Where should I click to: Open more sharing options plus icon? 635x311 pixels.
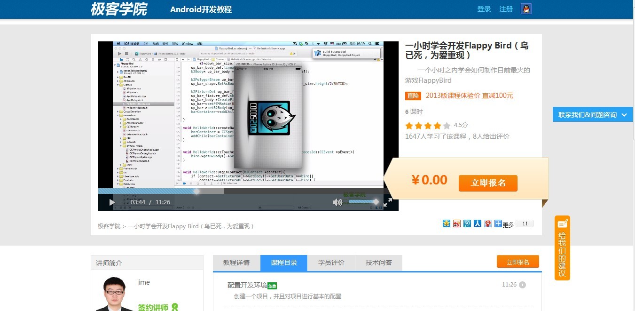(x=498, y=223)
